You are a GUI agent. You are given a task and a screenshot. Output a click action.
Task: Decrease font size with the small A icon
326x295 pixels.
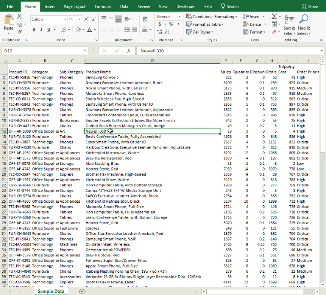pos(94,19)
